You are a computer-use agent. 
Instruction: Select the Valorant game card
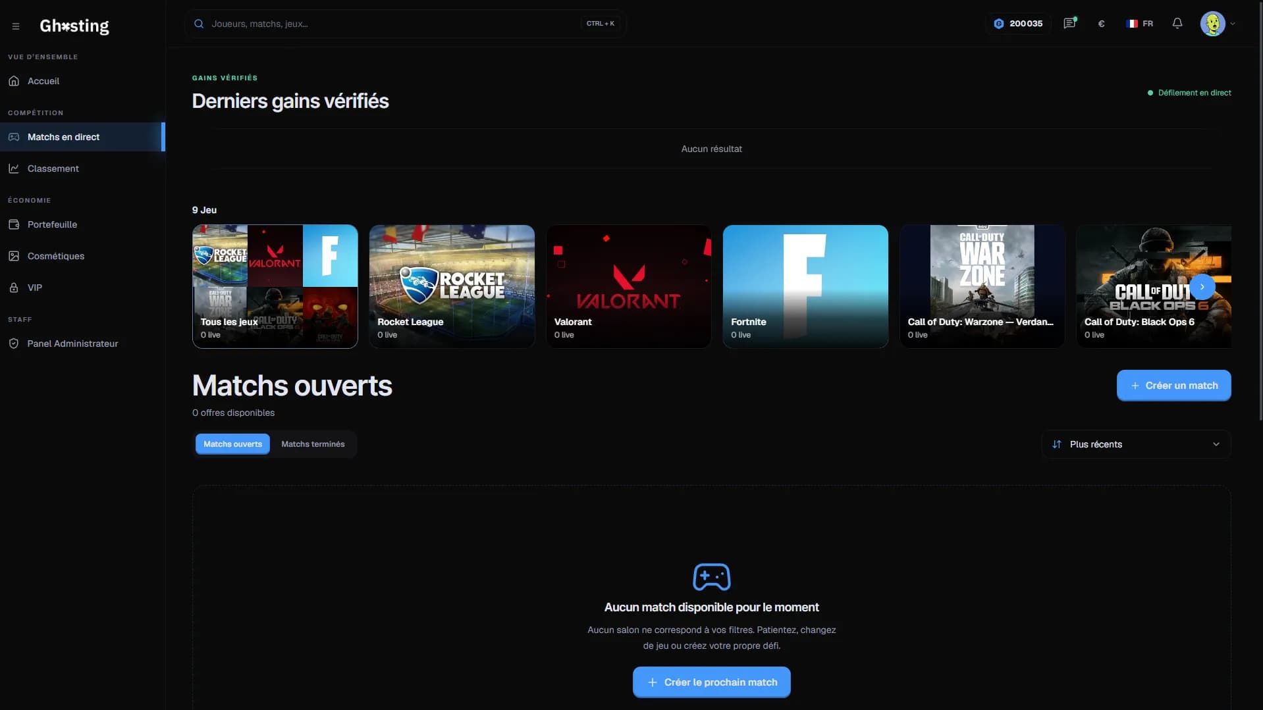pos(629,286)
